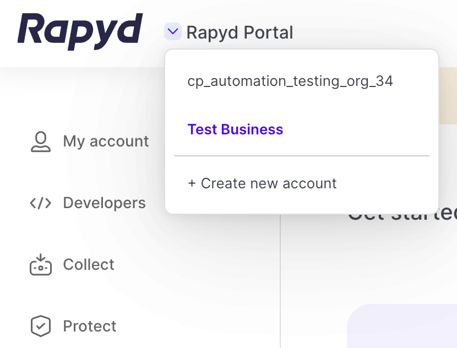Click the plus sign before Create new account
457x348 pixels.
[x=192, y=183]
